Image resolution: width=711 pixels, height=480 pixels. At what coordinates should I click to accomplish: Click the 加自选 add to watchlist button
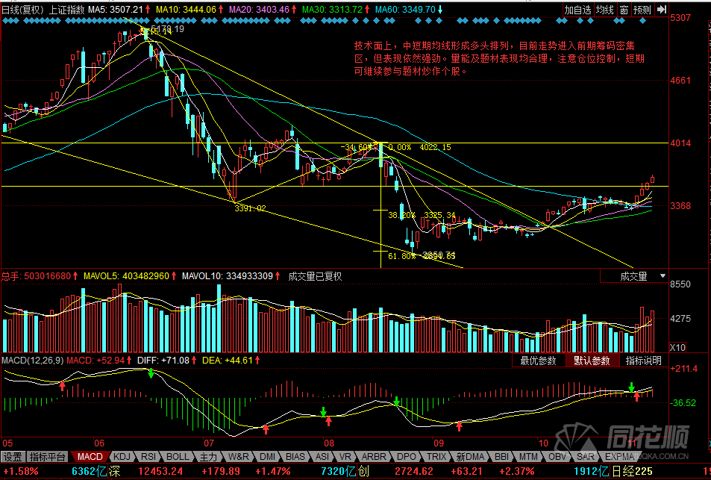click(x=577, y=10)
